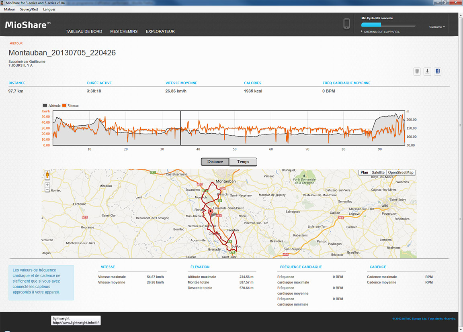Go to Tableau de bord tab

[x=84, y=31]
